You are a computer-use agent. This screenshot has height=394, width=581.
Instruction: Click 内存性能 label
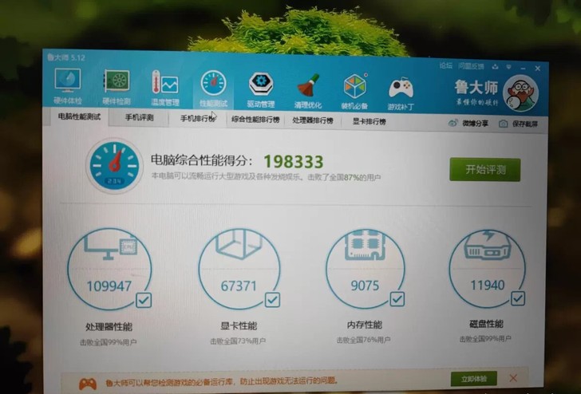[x=364, y=325]
